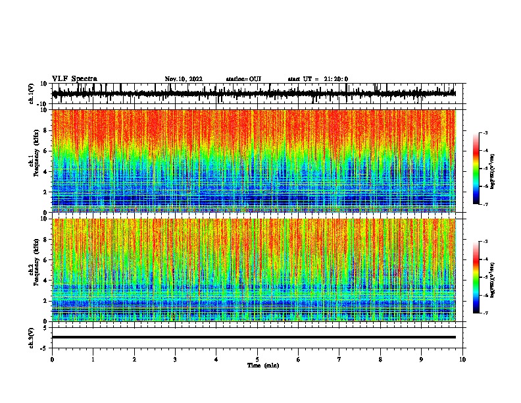Click the "7" tick on the time axis
Viewport: 521px width, 403px height.
click(x=339, y=360)
